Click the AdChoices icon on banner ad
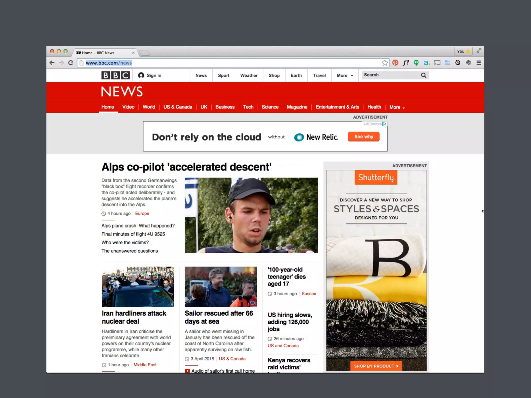This screenshot has width=531, height=398. [x=384, y=124]
